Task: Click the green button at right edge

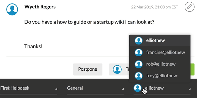Action: coord(193,69)
